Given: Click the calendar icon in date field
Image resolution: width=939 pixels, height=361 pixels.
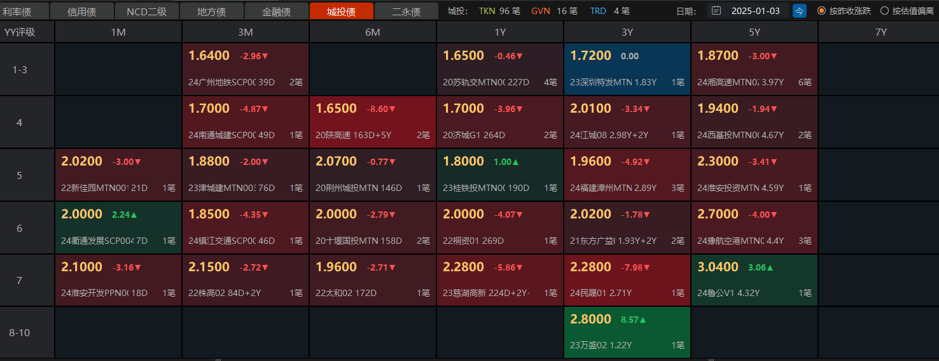Looking at the screenshot, I should point(716,11).
